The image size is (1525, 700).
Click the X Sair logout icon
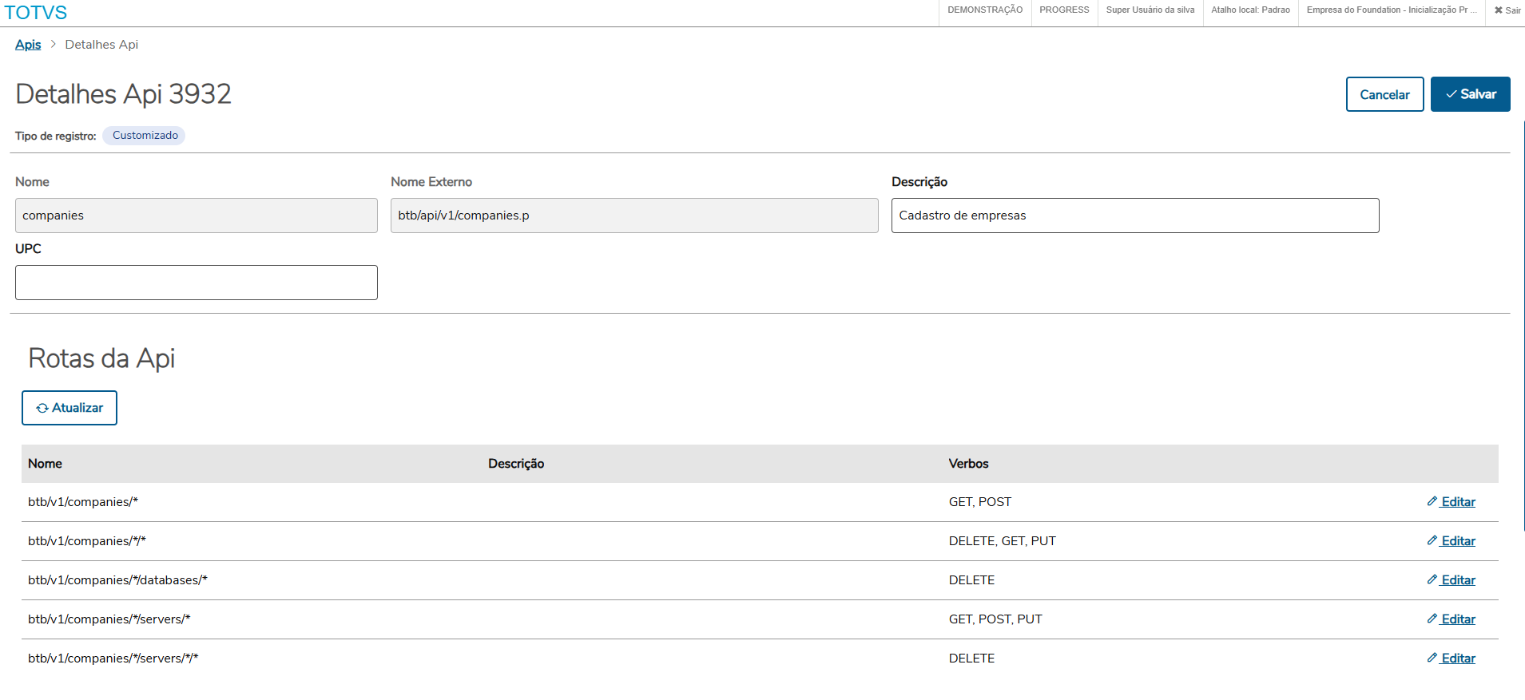point(1499,10)
